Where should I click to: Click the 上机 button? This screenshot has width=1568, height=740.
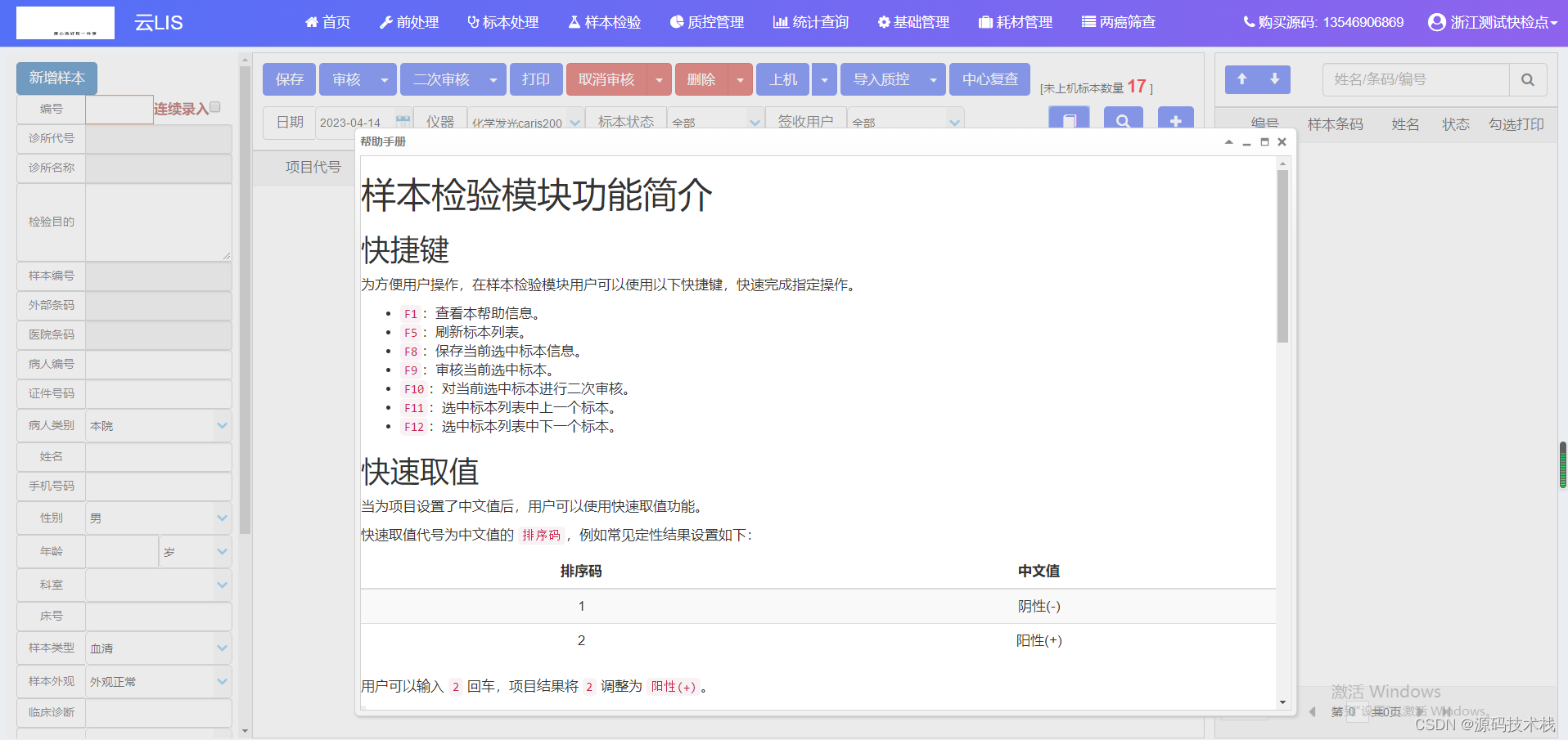pyautogui.click(x=783, y=79)
